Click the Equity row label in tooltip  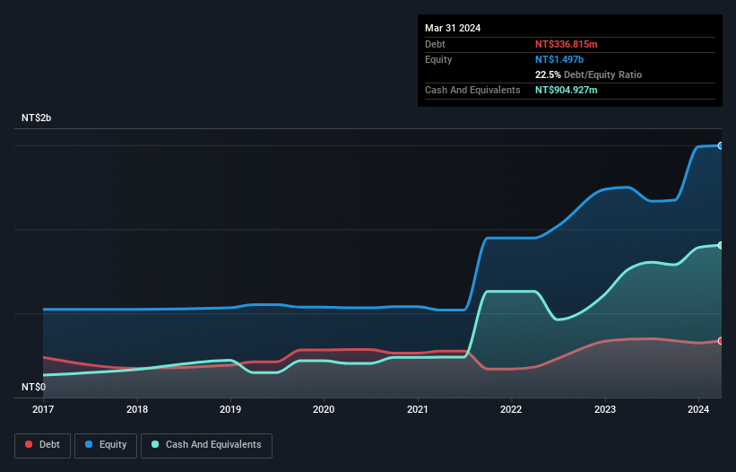438,59
